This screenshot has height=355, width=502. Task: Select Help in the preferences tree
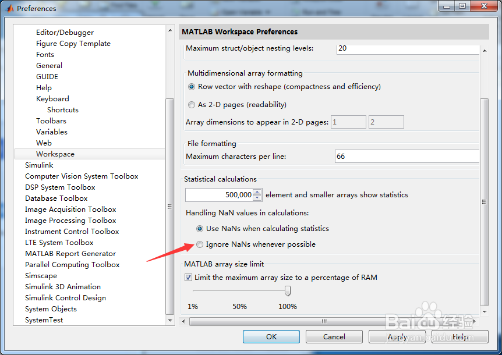(44, 88)
